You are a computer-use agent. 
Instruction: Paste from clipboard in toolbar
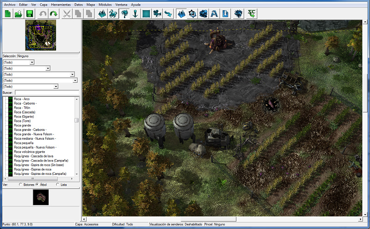pyautogui.click(x=89, y=14)
